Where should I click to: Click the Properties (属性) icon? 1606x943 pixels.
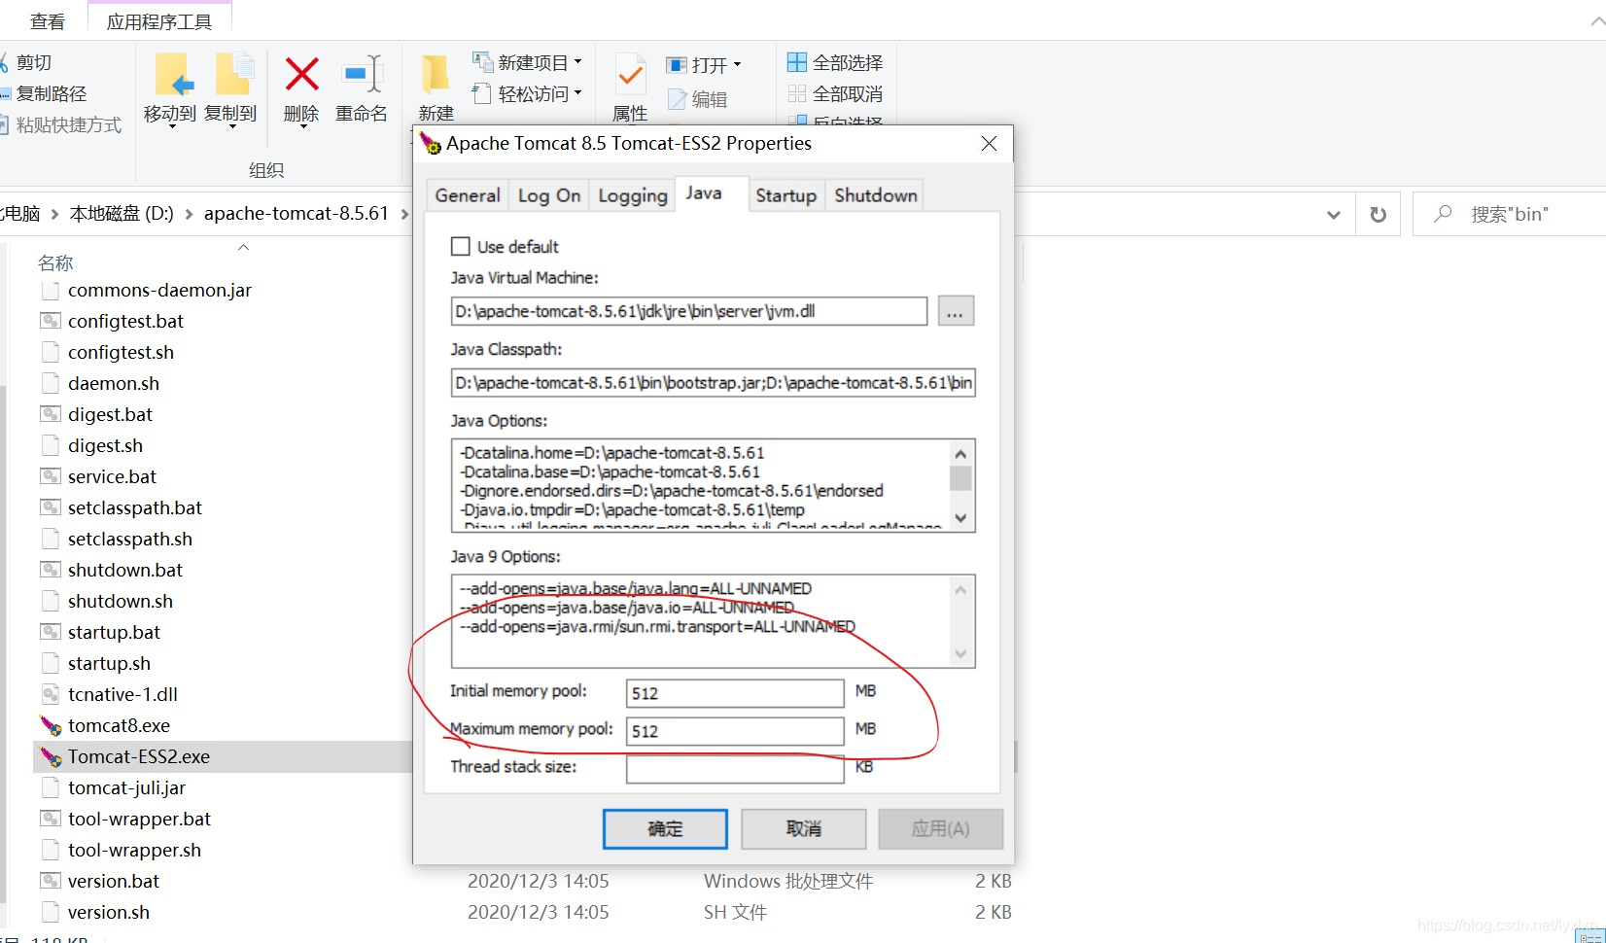pos(631,75)
